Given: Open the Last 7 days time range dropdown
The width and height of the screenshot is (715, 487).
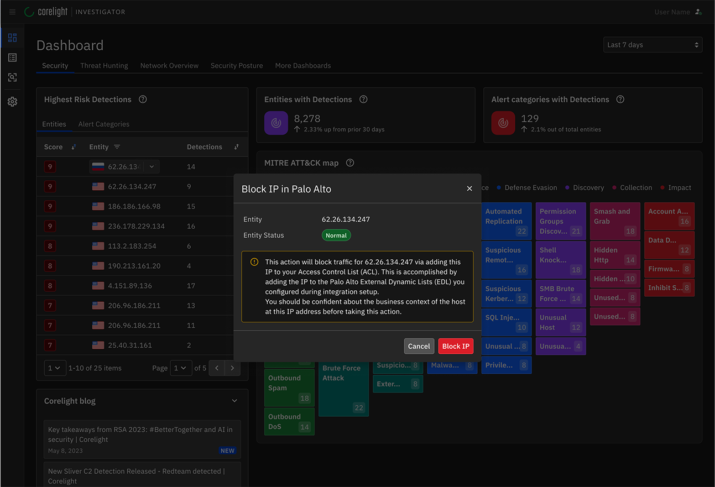Looking at the screenshot, I should click(653, 45).
